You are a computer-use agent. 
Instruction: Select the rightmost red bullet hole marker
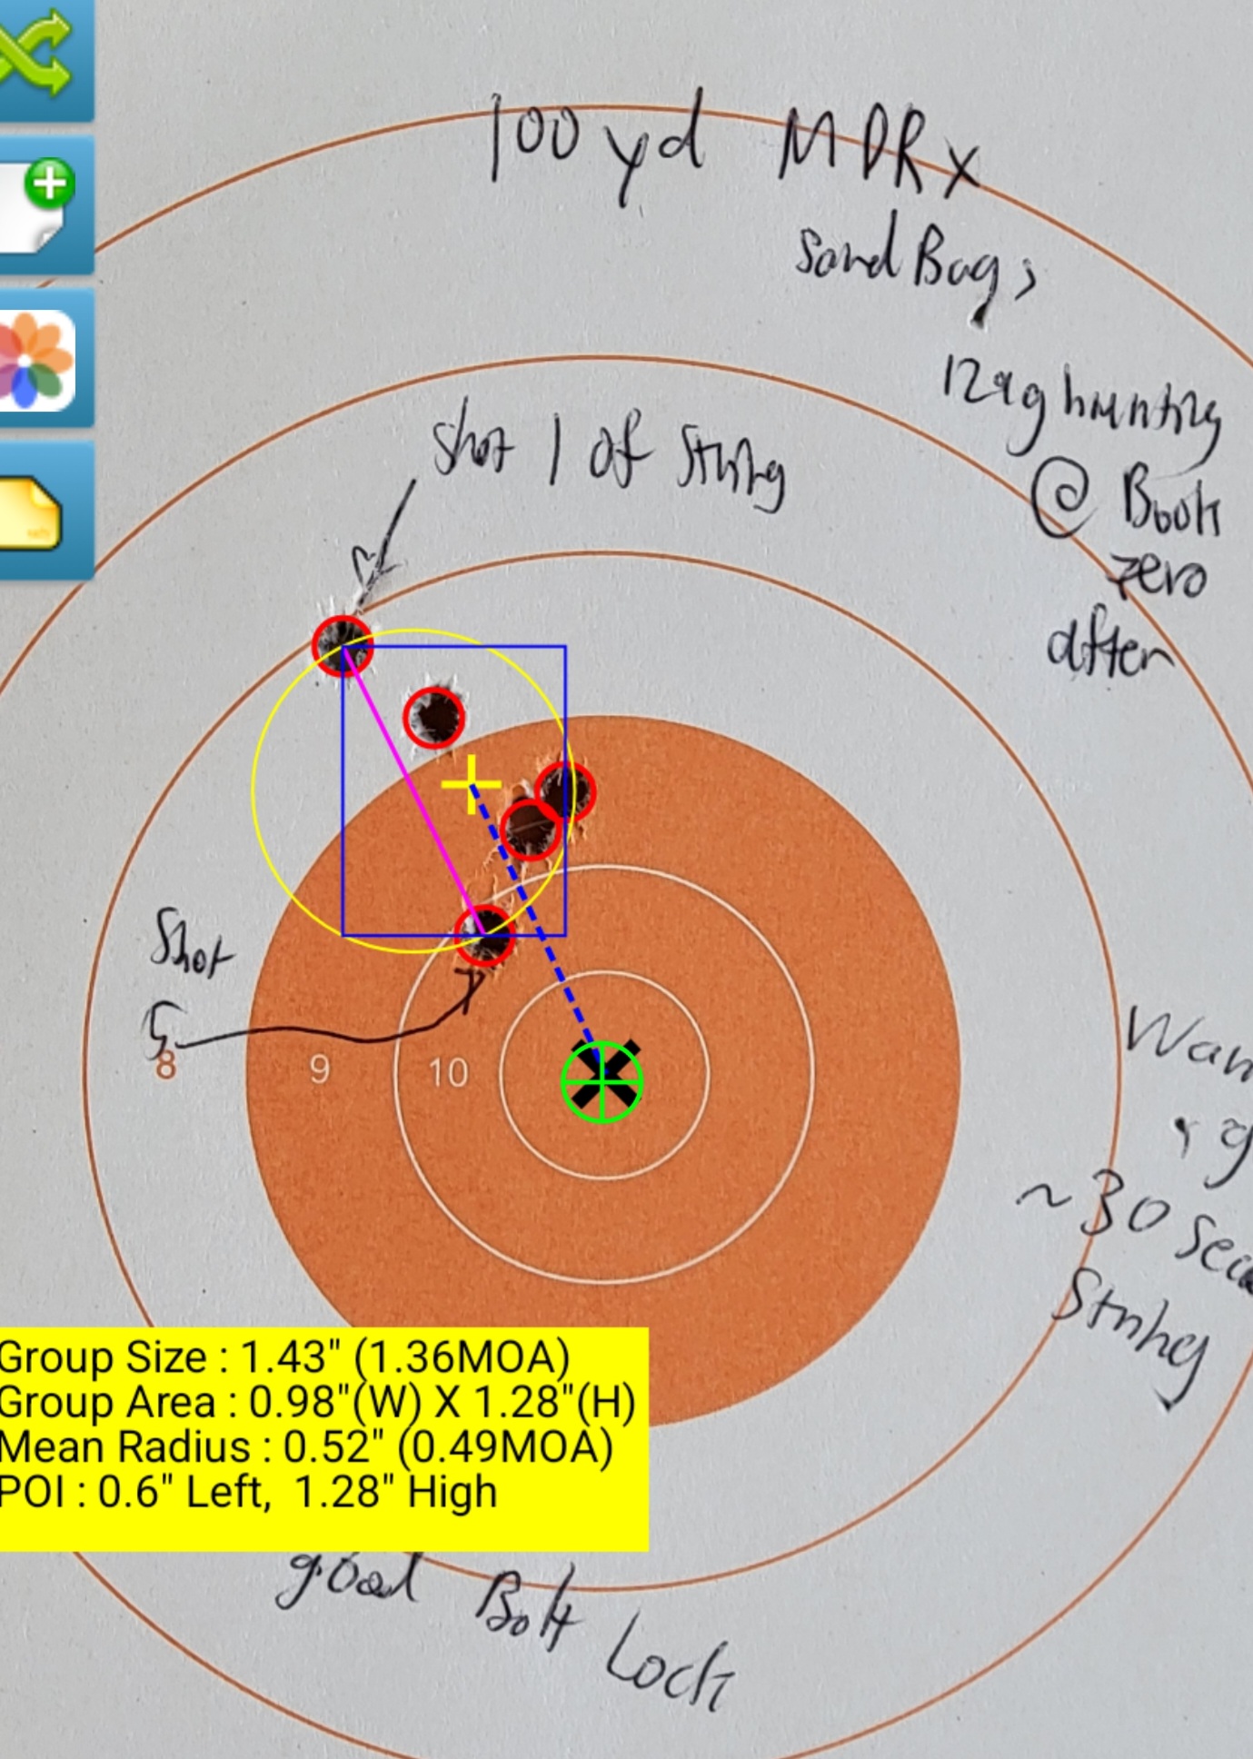tap(566, 791)
